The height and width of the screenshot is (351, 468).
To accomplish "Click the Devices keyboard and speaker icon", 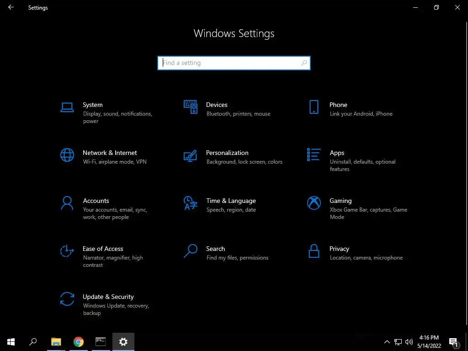I will [191, 107].
